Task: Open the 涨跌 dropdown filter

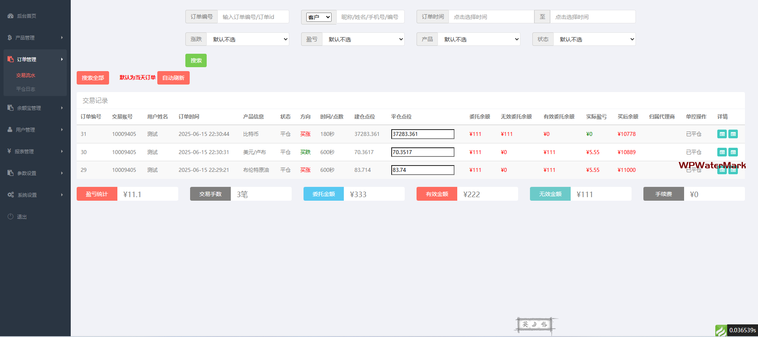Action: click(248, 40)
